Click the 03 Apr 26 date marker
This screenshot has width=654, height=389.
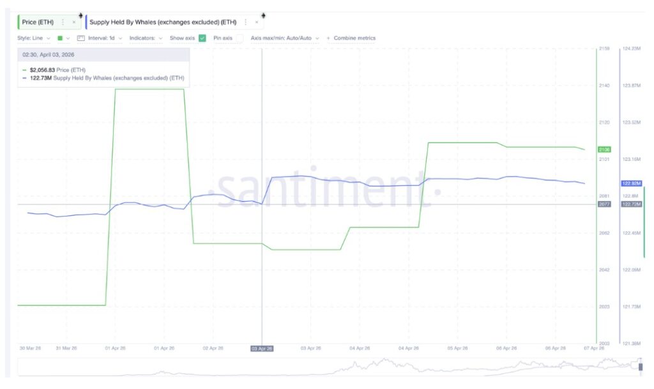click(261, 348)
